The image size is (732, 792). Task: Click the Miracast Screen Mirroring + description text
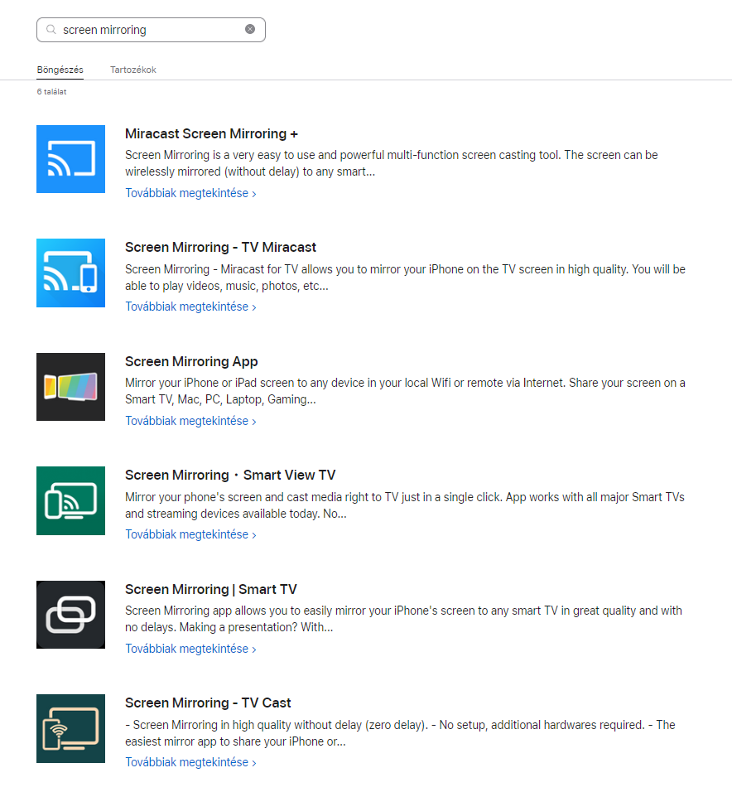point(391,163)
